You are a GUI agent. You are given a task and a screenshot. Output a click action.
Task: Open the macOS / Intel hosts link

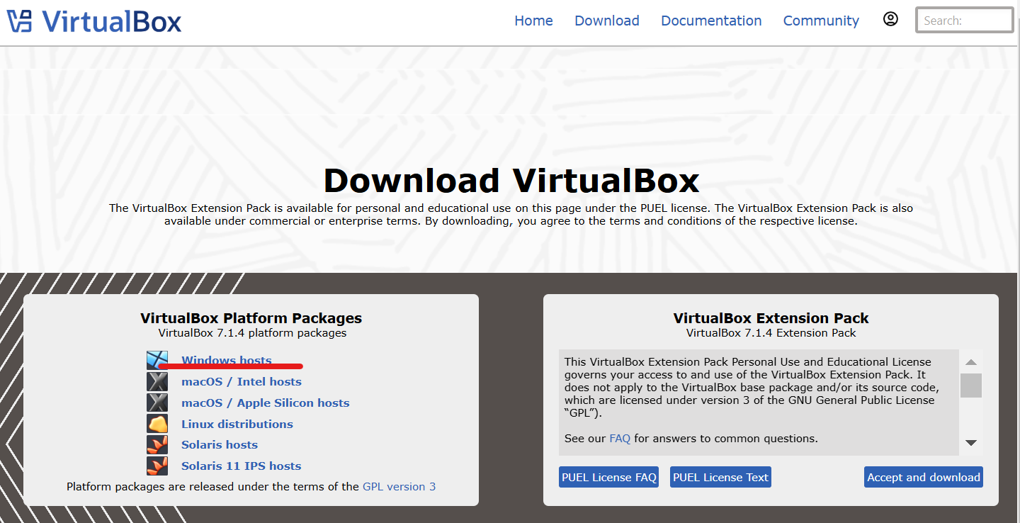tap(242, 381)
